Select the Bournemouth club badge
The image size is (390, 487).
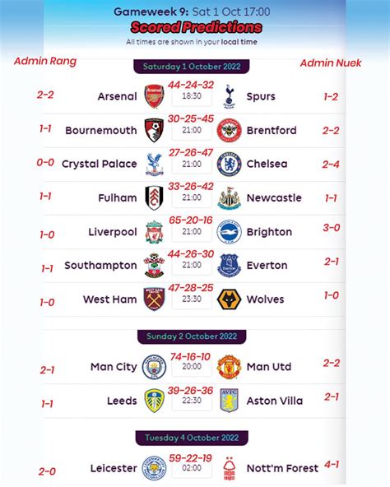(x=154, y=130)
